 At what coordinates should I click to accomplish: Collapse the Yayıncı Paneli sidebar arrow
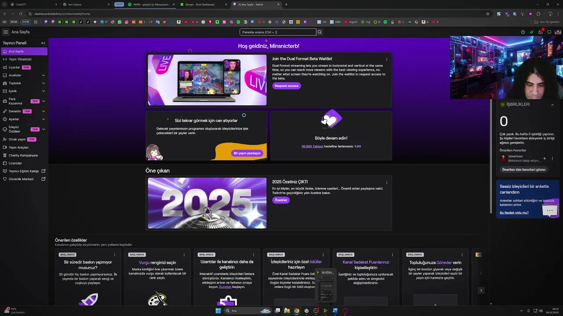pyautogui.click(x=43, y=43)
